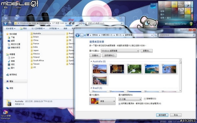
Task: Select the Italy folder
Action: pos(69,47)
